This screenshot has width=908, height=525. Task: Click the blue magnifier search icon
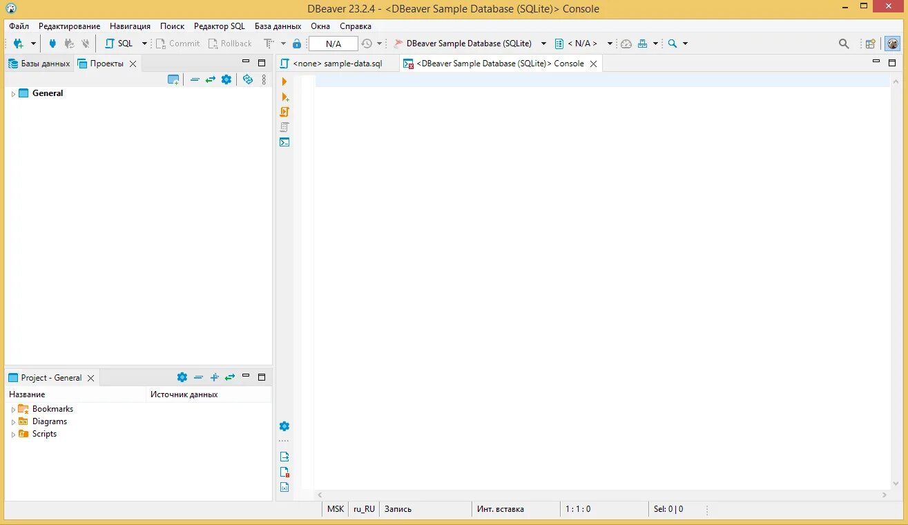pos(673,44)
